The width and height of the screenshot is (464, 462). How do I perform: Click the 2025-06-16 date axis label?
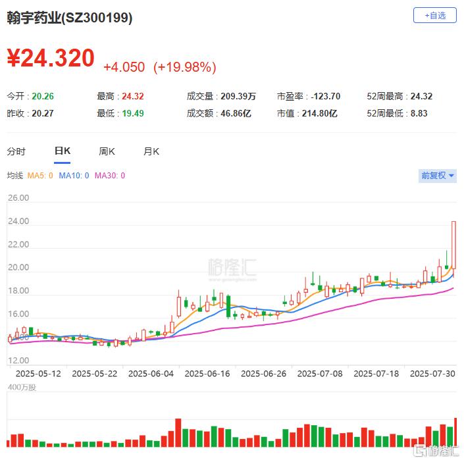point(207,374)
